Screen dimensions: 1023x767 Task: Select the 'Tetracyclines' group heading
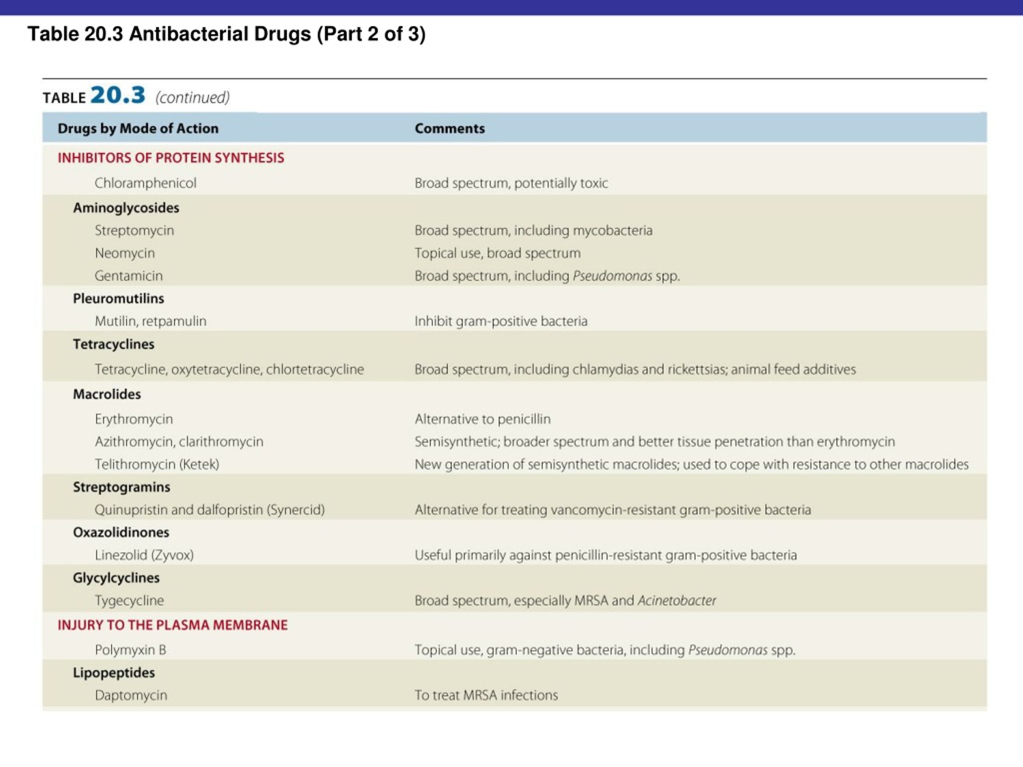point(114,344)
